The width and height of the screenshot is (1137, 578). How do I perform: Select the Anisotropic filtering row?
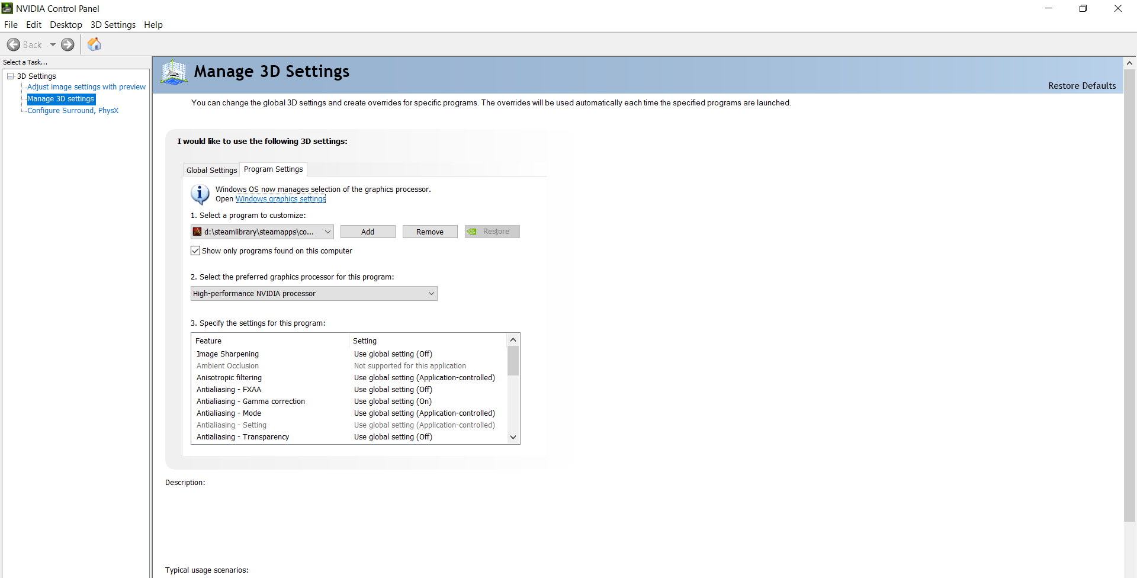pos(349,378)
